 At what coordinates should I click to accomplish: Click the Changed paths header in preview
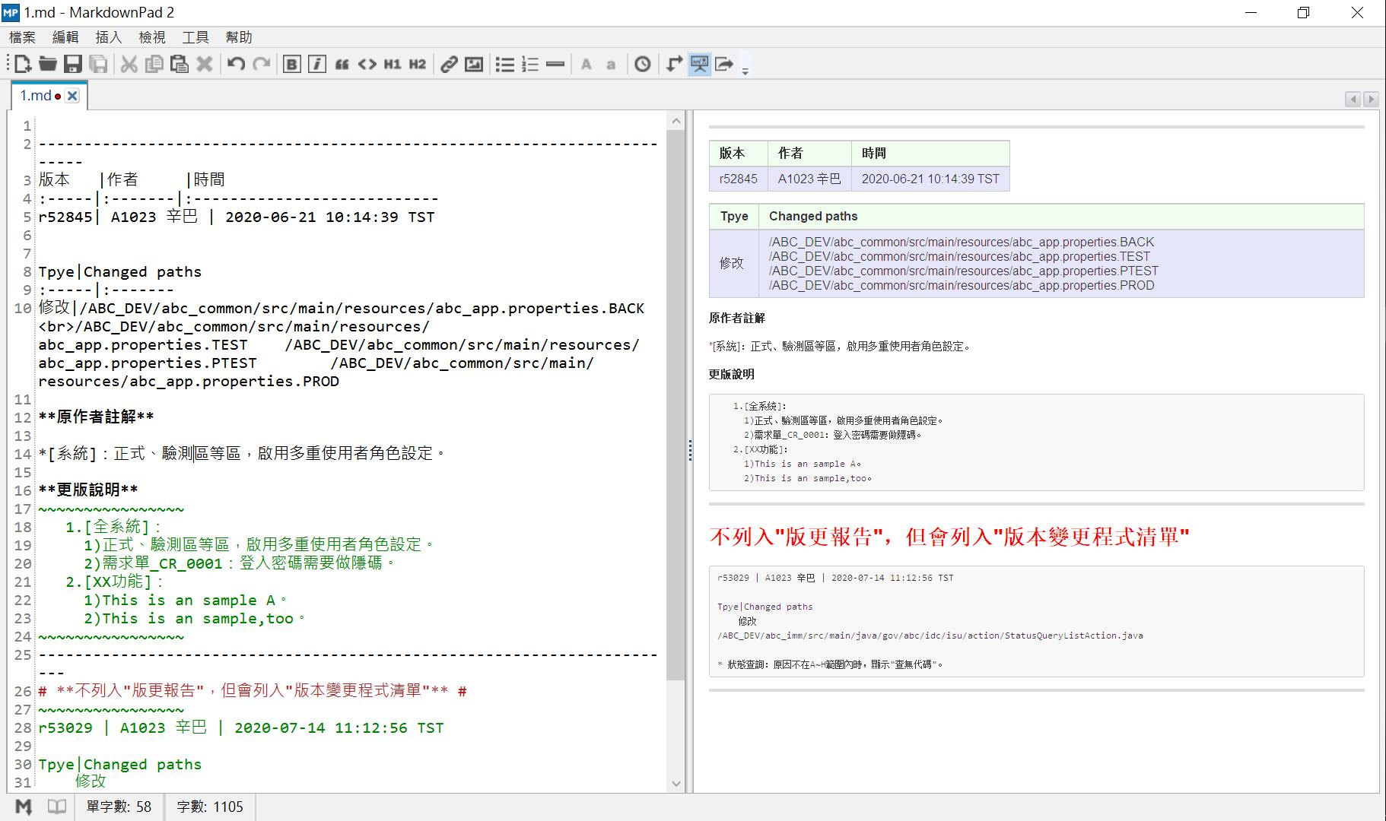tap(813, 216)
